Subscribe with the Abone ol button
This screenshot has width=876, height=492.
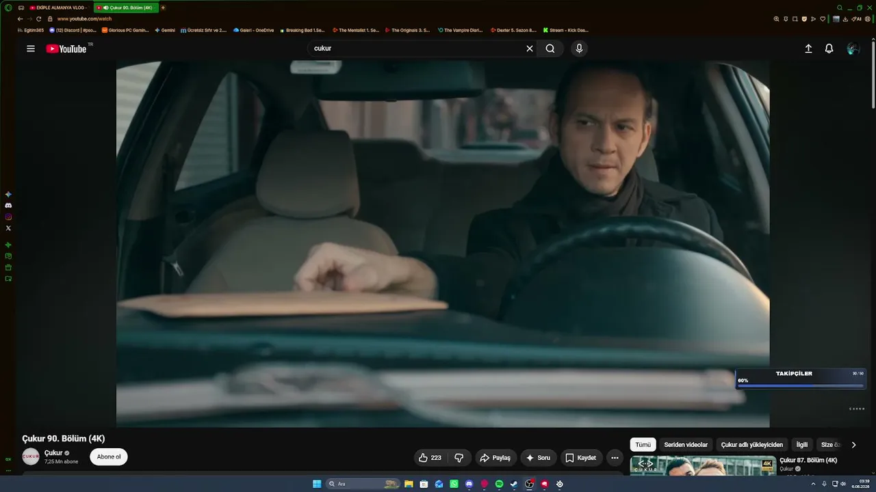click(109, 457)
